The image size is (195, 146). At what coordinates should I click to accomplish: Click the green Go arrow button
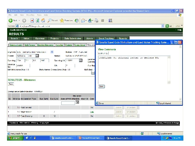(167, 26)
